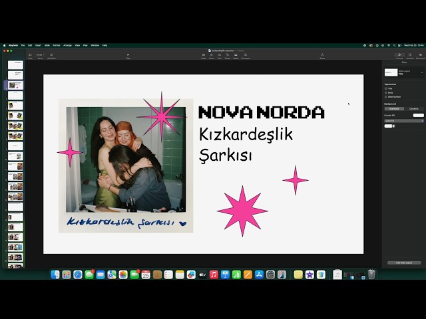
Task: Open Mail from the dock
Action: point(101,274)
